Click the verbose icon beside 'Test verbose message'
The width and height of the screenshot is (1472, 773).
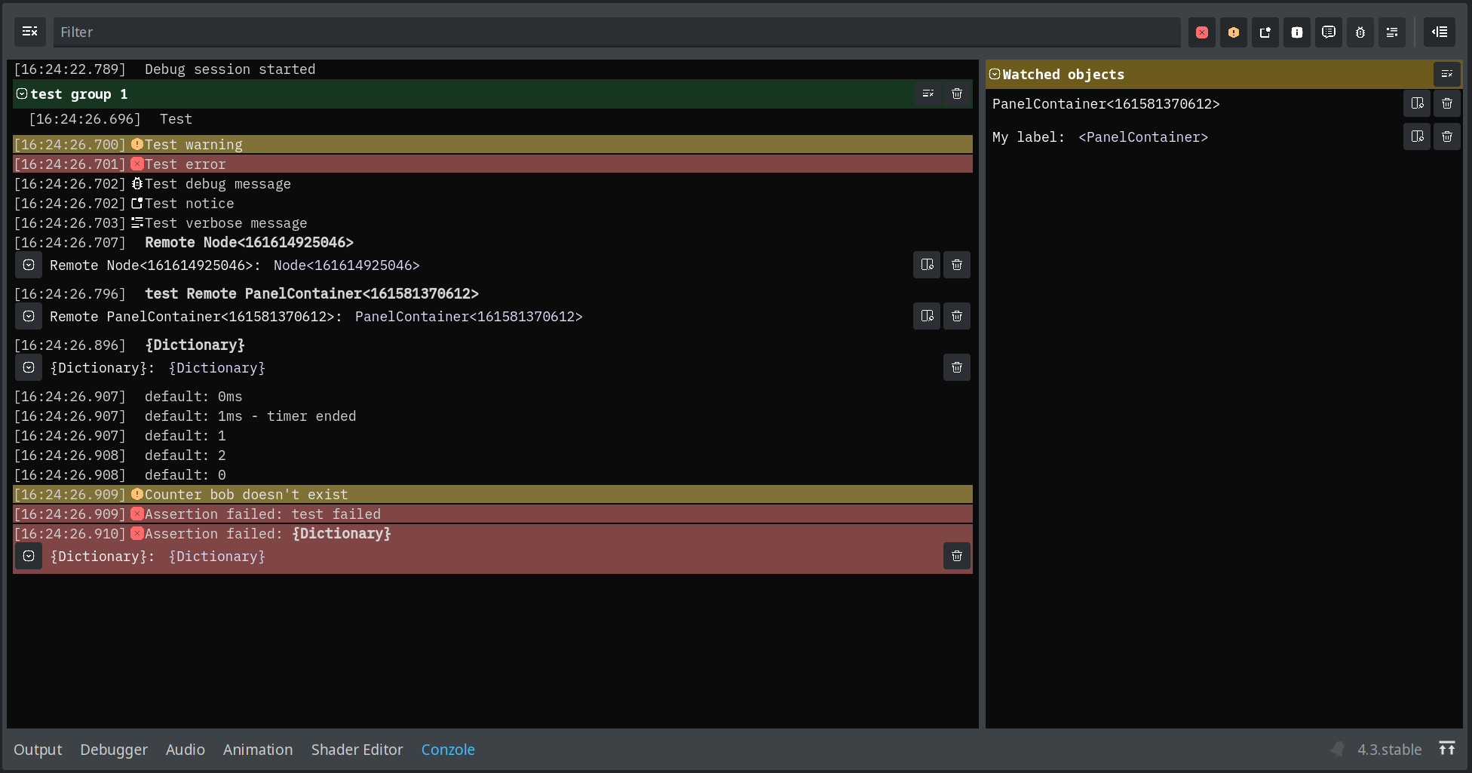point(137,222)
